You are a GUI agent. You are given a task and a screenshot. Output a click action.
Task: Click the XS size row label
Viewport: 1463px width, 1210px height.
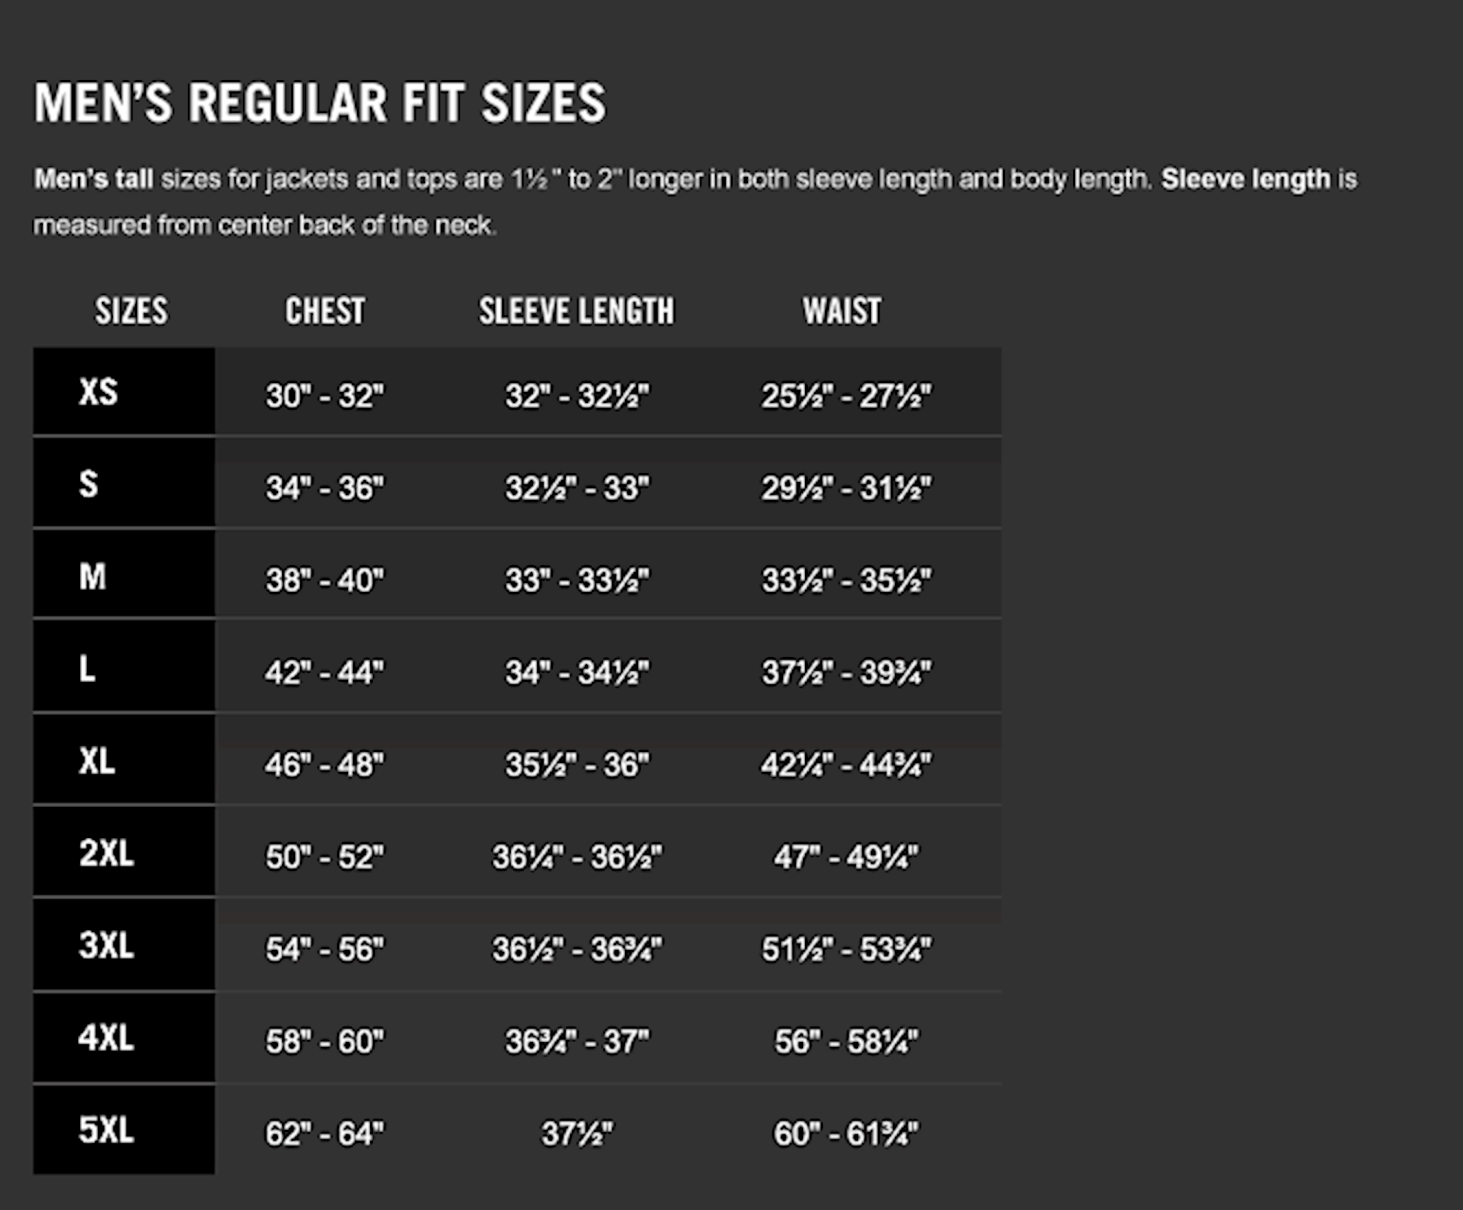click(x=98, y=392)
